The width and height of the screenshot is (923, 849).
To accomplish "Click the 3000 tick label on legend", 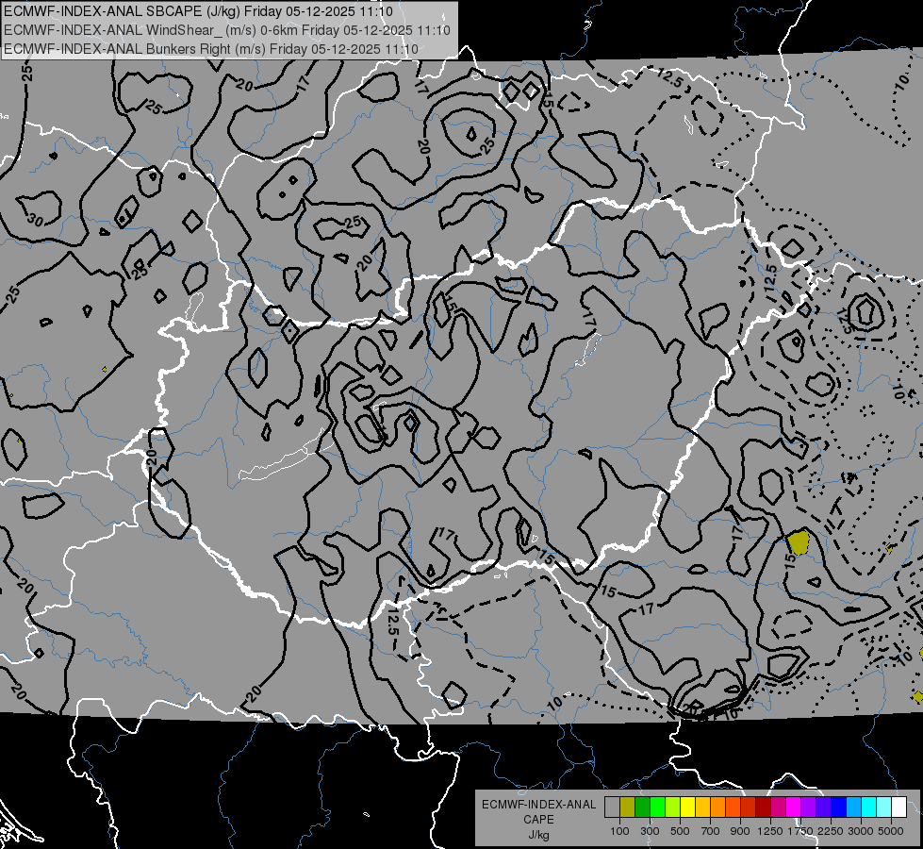I will point(861,831).
